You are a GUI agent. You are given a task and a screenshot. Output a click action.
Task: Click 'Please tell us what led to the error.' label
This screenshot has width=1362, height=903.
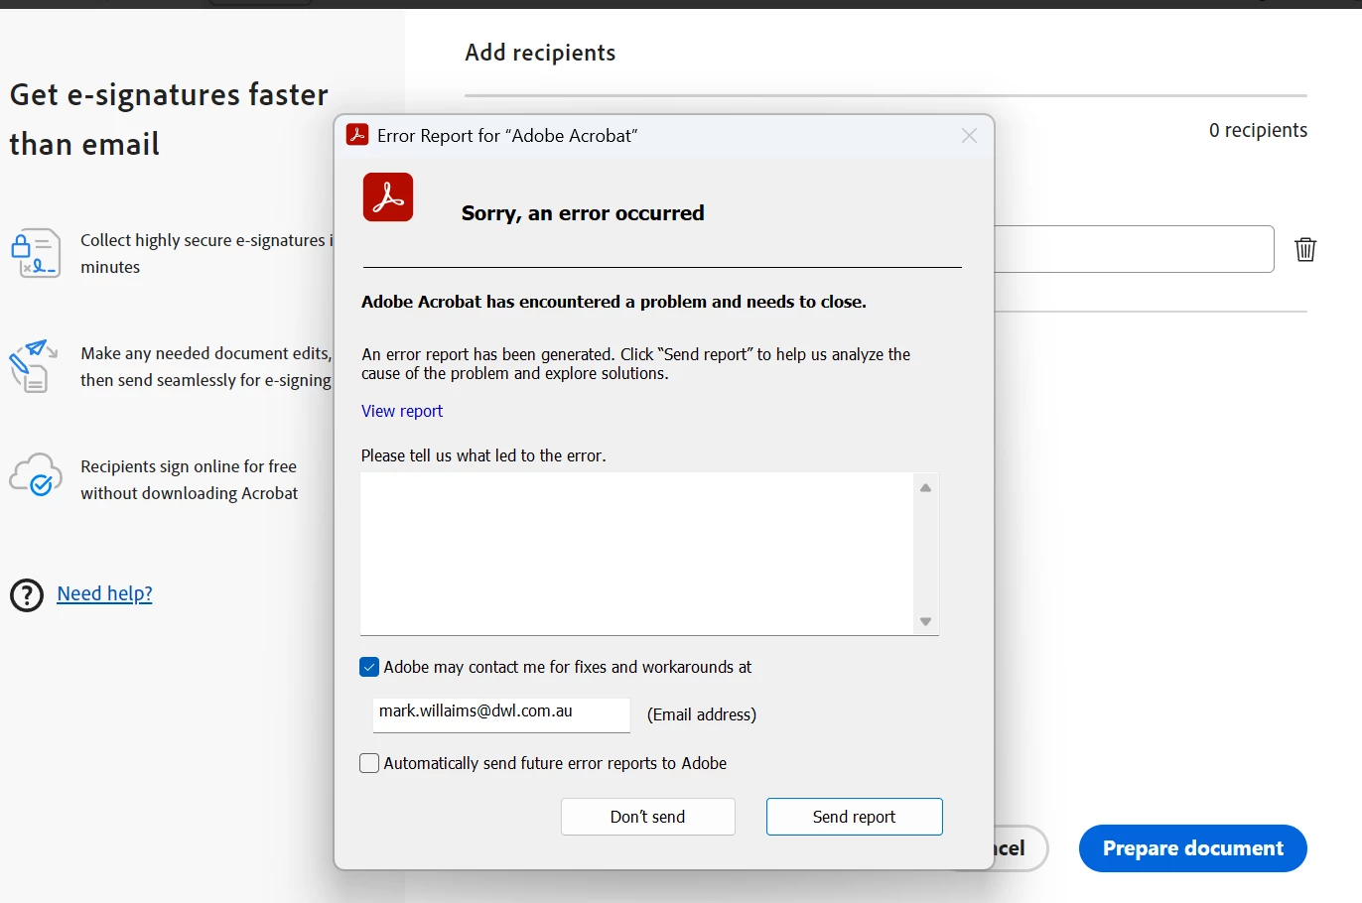[483, 455]
